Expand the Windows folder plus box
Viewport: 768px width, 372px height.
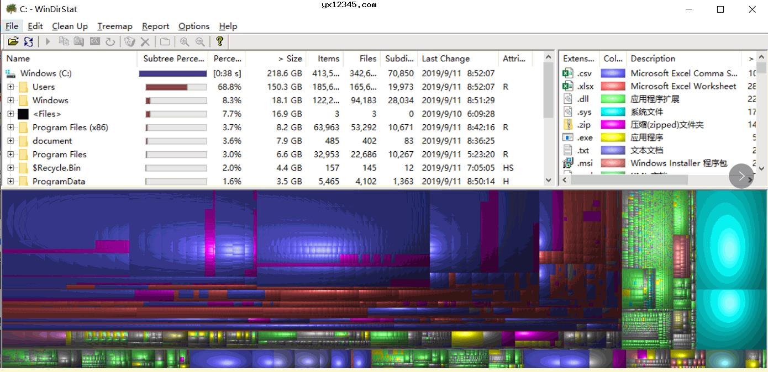[10, 100]
